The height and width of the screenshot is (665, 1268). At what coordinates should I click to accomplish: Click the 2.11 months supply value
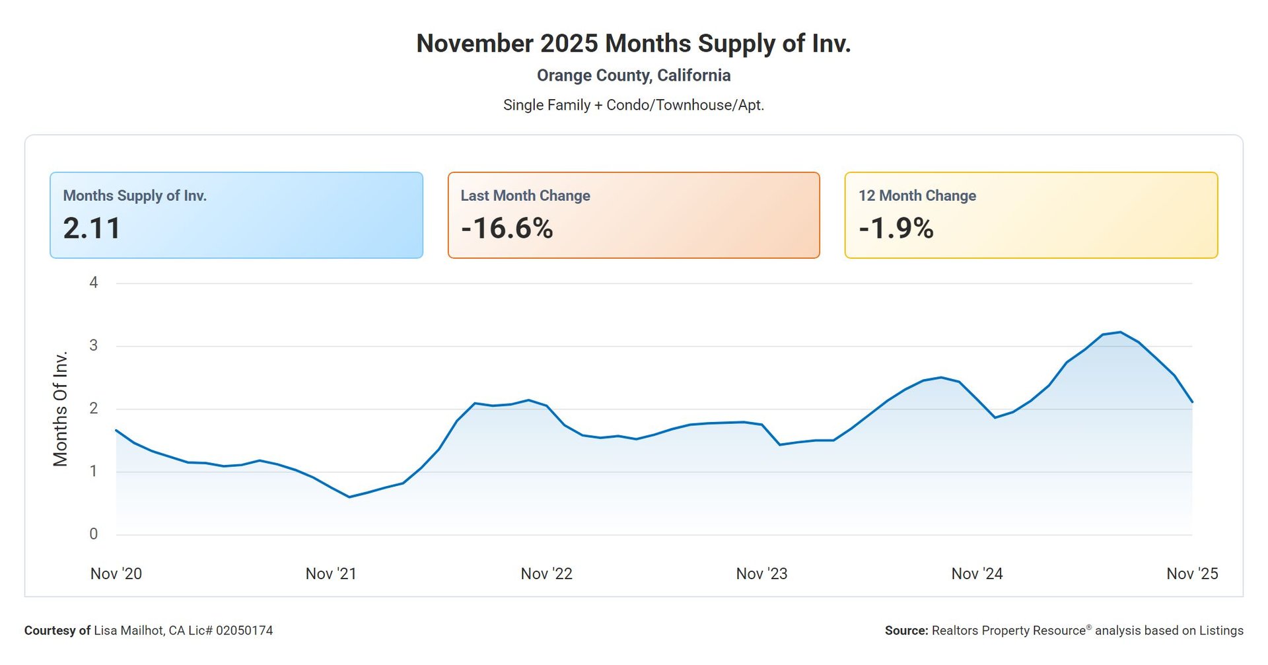point(92,228)
